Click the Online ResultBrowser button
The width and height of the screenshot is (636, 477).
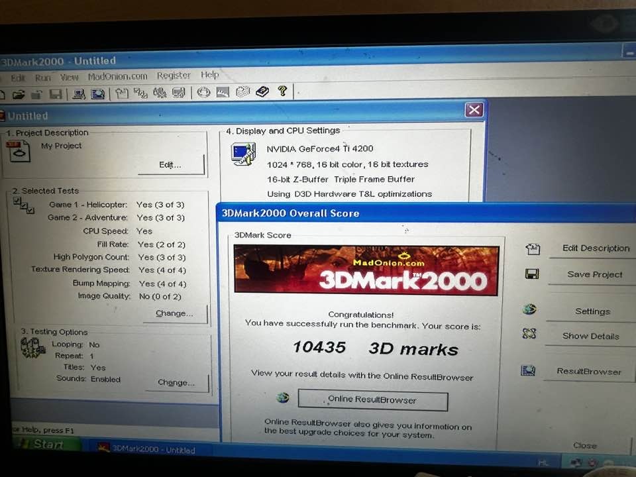[373, 400]
